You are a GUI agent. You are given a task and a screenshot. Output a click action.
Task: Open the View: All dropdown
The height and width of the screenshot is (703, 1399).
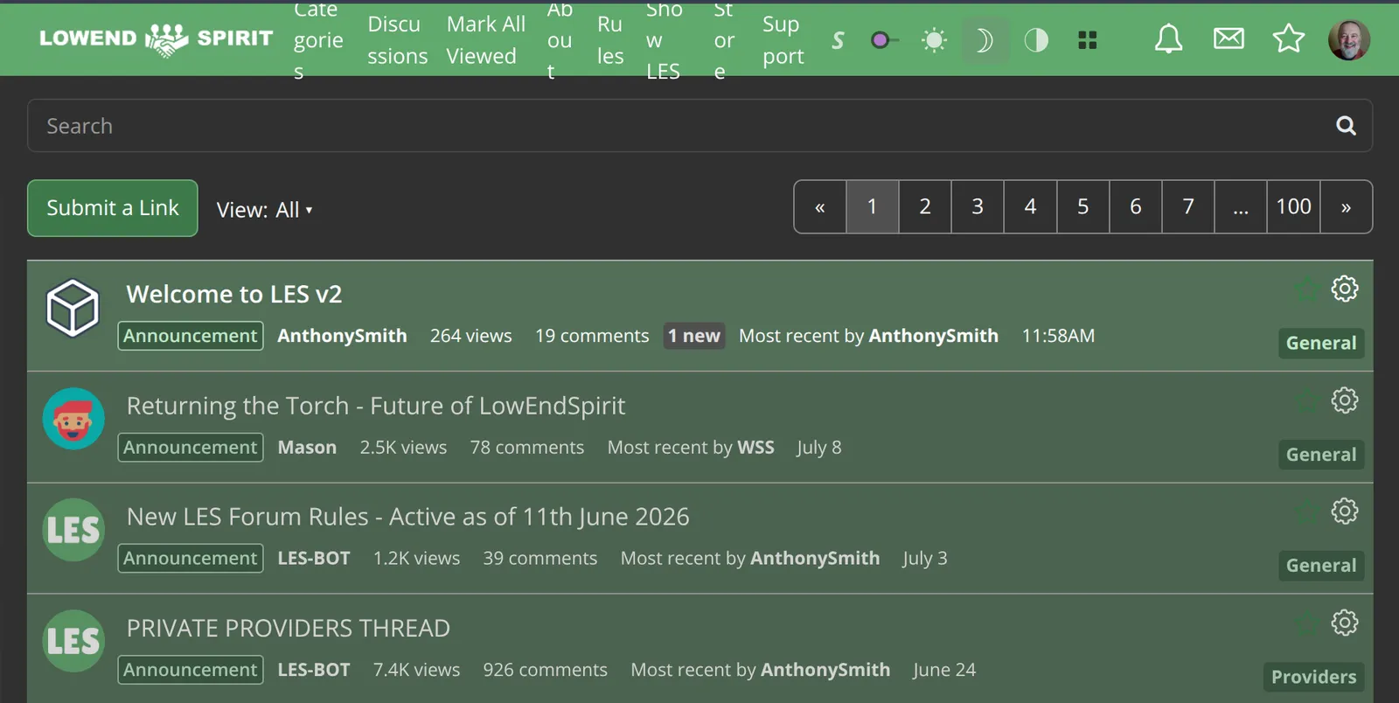tap(264, 210)
